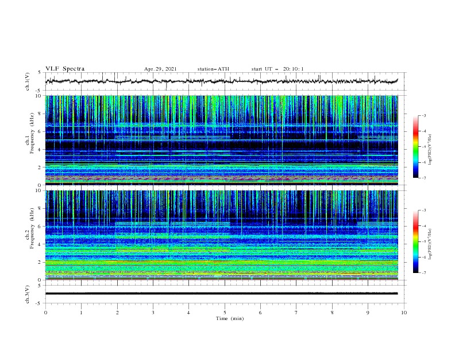This screenshot has height=351, width=455.
Task: Click the "8" kHz tick on ch.1 frequency axis
Action: click(40, 114)
